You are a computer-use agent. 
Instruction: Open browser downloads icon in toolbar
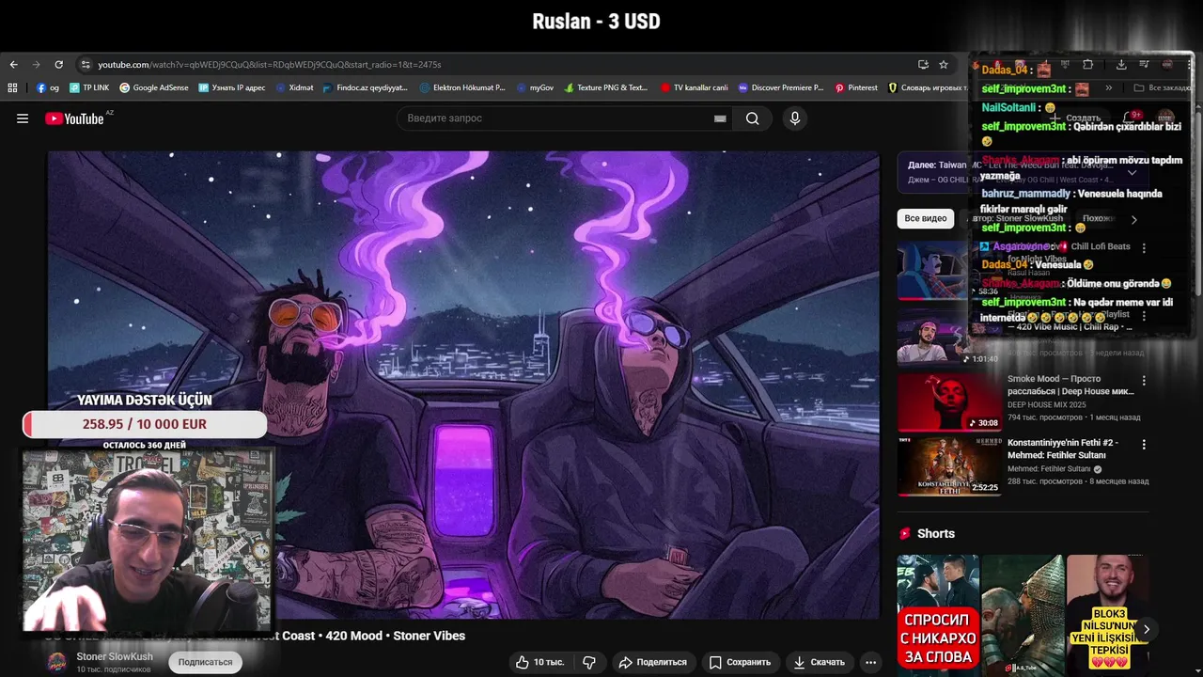pyautogui.click(x=1121, y=64)
